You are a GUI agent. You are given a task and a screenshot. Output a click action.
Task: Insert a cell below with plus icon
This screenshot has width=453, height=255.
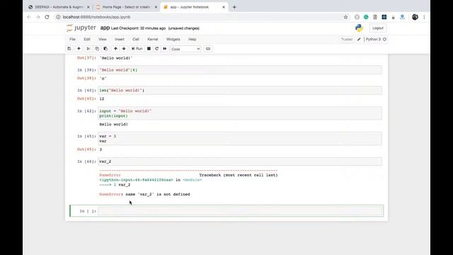79,49
